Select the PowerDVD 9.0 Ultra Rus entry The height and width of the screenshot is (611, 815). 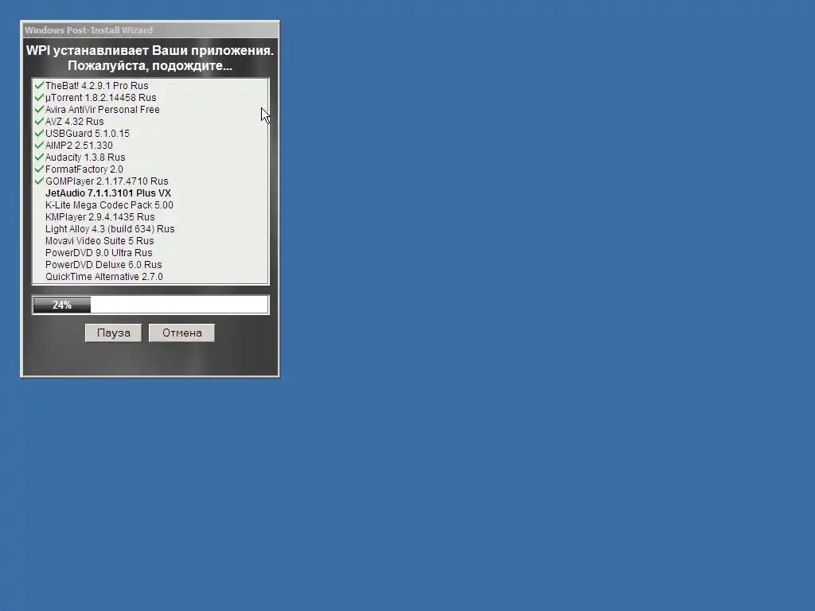(99, 253)
